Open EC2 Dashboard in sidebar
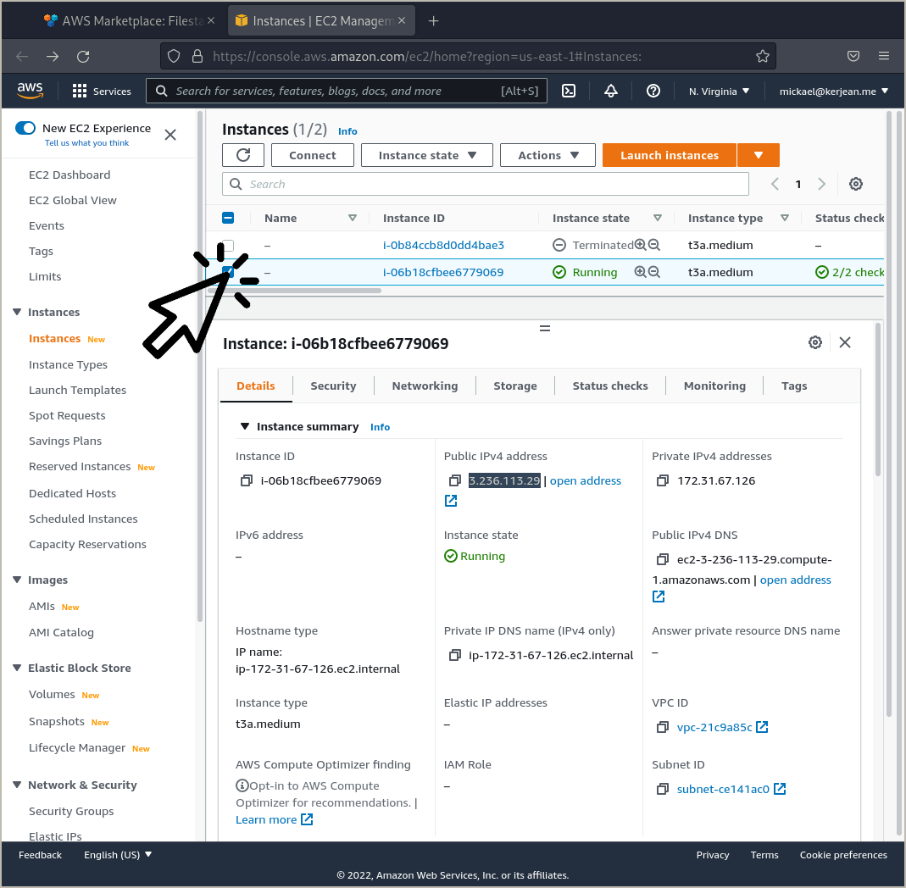Screen dimensions: 906x888 coord(69,175)
